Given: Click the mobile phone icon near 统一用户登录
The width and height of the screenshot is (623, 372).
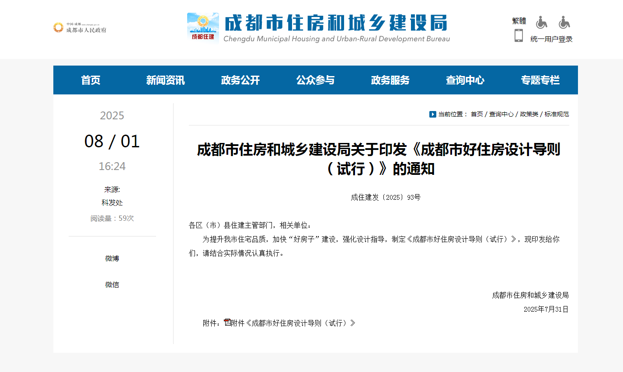Looking at the screenshot, I should [519, 35].
